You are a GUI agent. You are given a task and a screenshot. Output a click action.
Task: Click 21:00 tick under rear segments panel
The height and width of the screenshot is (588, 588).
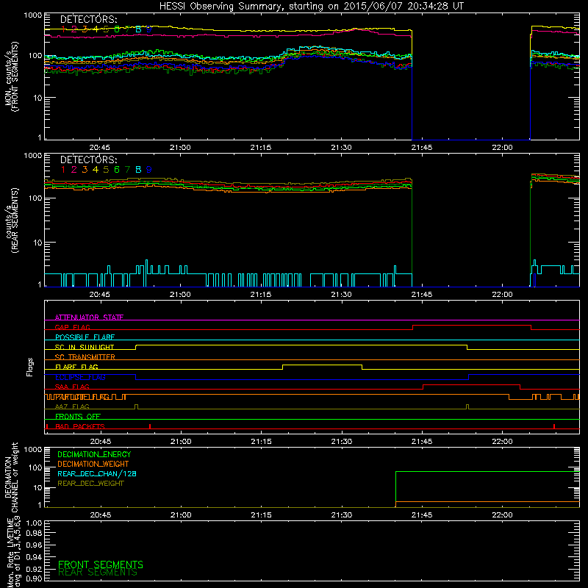pos(180,295)
